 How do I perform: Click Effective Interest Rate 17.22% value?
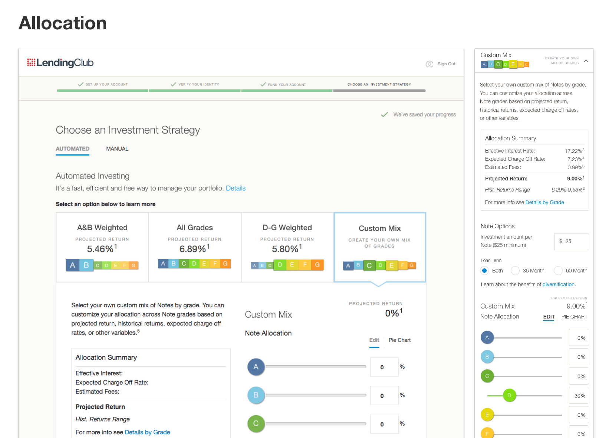pyautogui.click(x=575, y=151)
